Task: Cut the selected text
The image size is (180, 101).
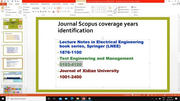Action: pyautogui.click(x=8, y=7)
